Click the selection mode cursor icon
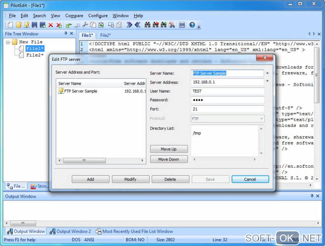 coord(111,25)
